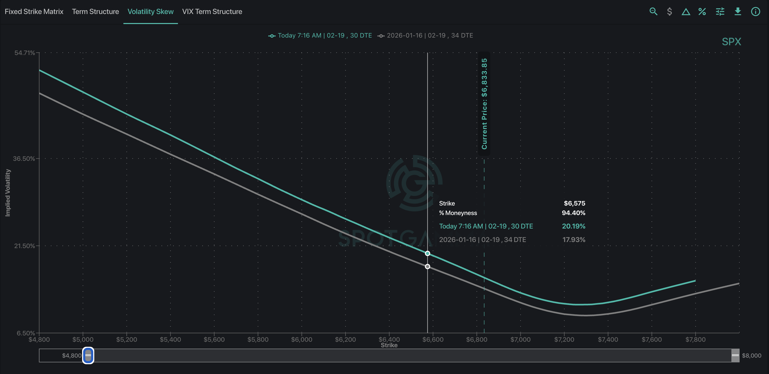
Task: Click the right range handle near $8,000
Action: click(735, 355)
